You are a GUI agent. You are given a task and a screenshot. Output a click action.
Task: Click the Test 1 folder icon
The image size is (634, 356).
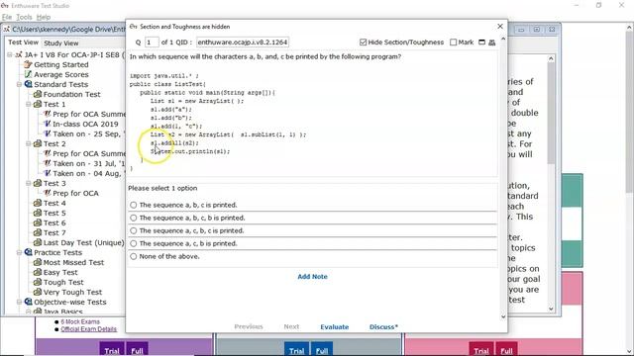tap(38, 104)
